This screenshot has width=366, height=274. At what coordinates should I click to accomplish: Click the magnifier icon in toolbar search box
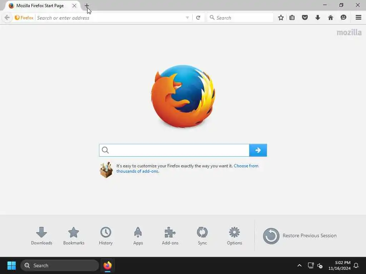212,17
